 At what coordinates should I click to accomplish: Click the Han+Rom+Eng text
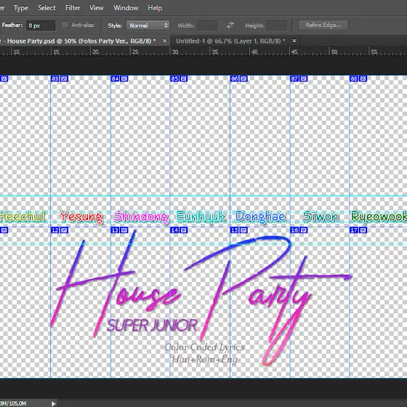(204, 360)
